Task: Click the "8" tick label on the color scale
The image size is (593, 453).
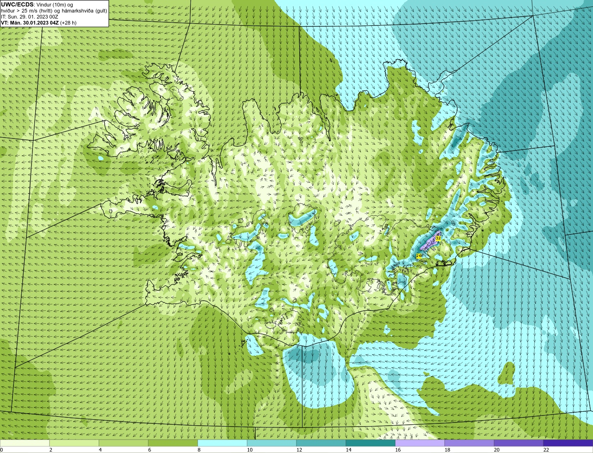Action: click(199, 450)
